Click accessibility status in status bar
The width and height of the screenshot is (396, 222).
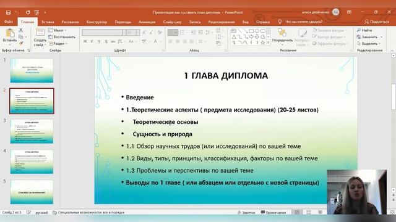coord(88,212)
